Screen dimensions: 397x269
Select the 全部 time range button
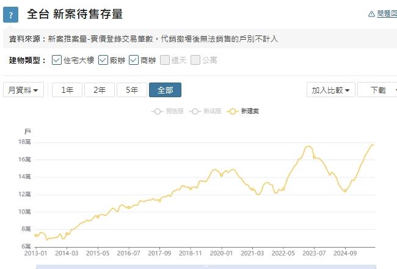tap(165, 90)
